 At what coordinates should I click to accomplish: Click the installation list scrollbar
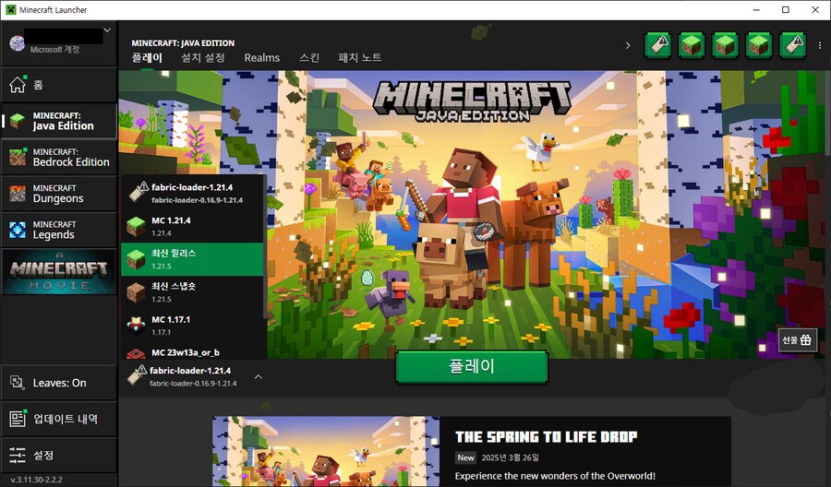click(x=265, y=249)
